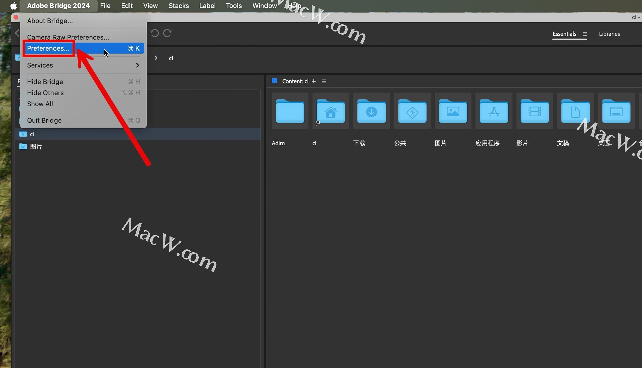This screenshot has height=368, width=642.
Task: Click the 应用程序 folder label
Action: [x=488, y=143]
